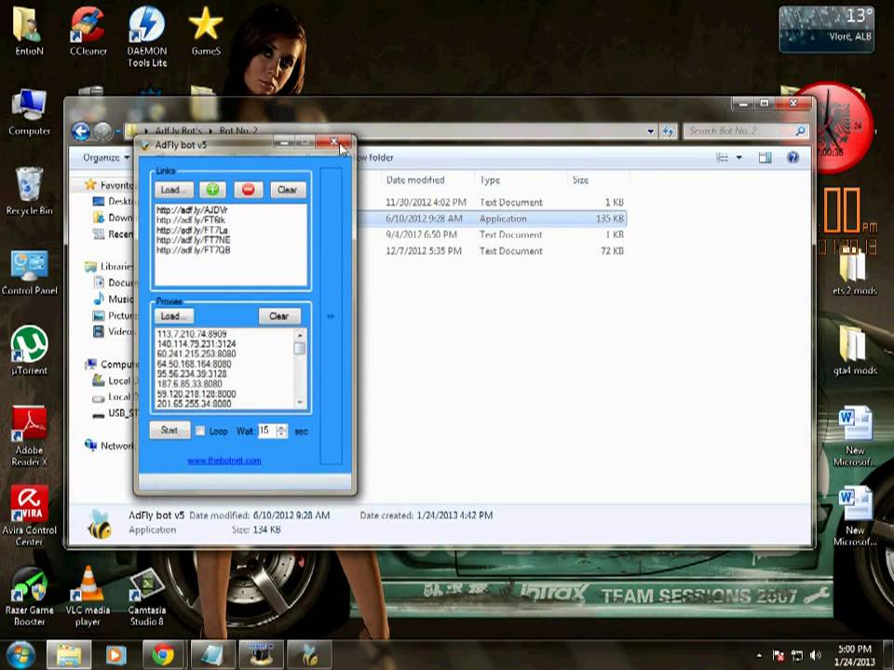Enable the Loop checkbox

point(200,431)
